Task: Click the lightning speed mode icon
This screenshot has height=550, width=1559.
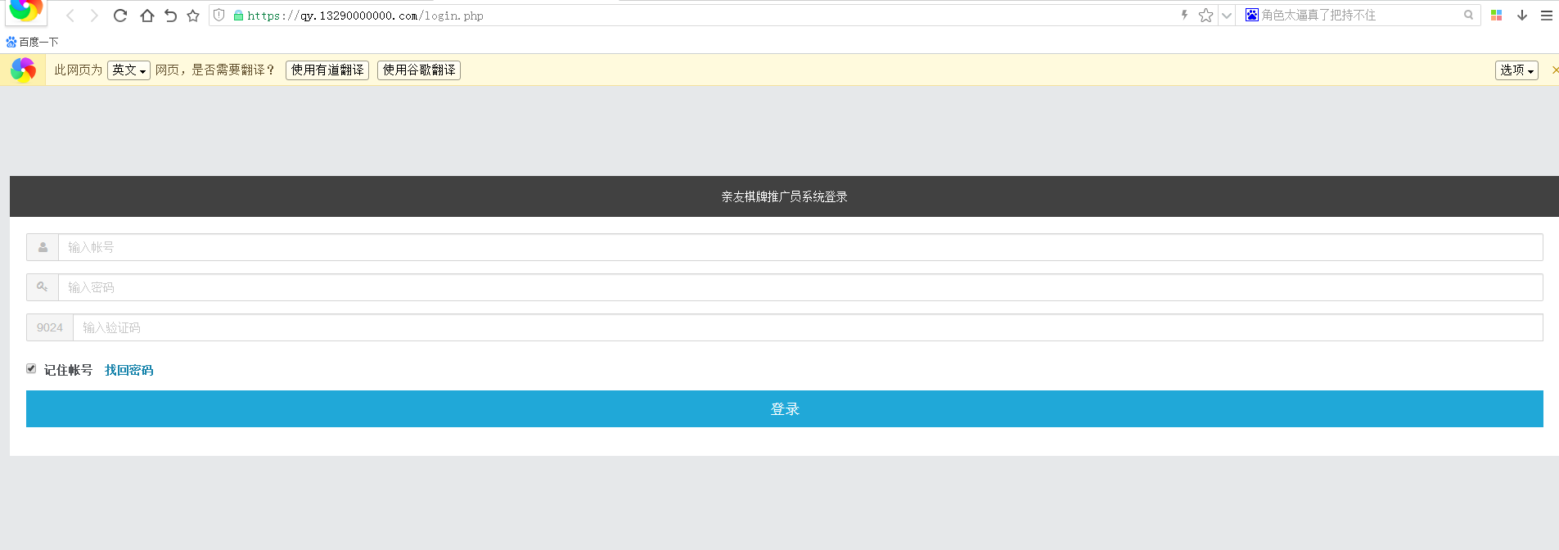Action: [1184, 15]
